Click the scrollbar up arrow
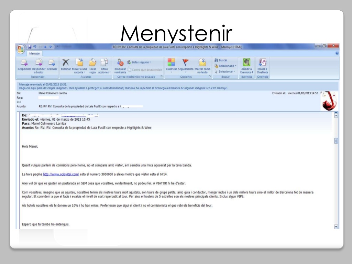This screenshot has height=264, width=352. [x=336, y=115]
